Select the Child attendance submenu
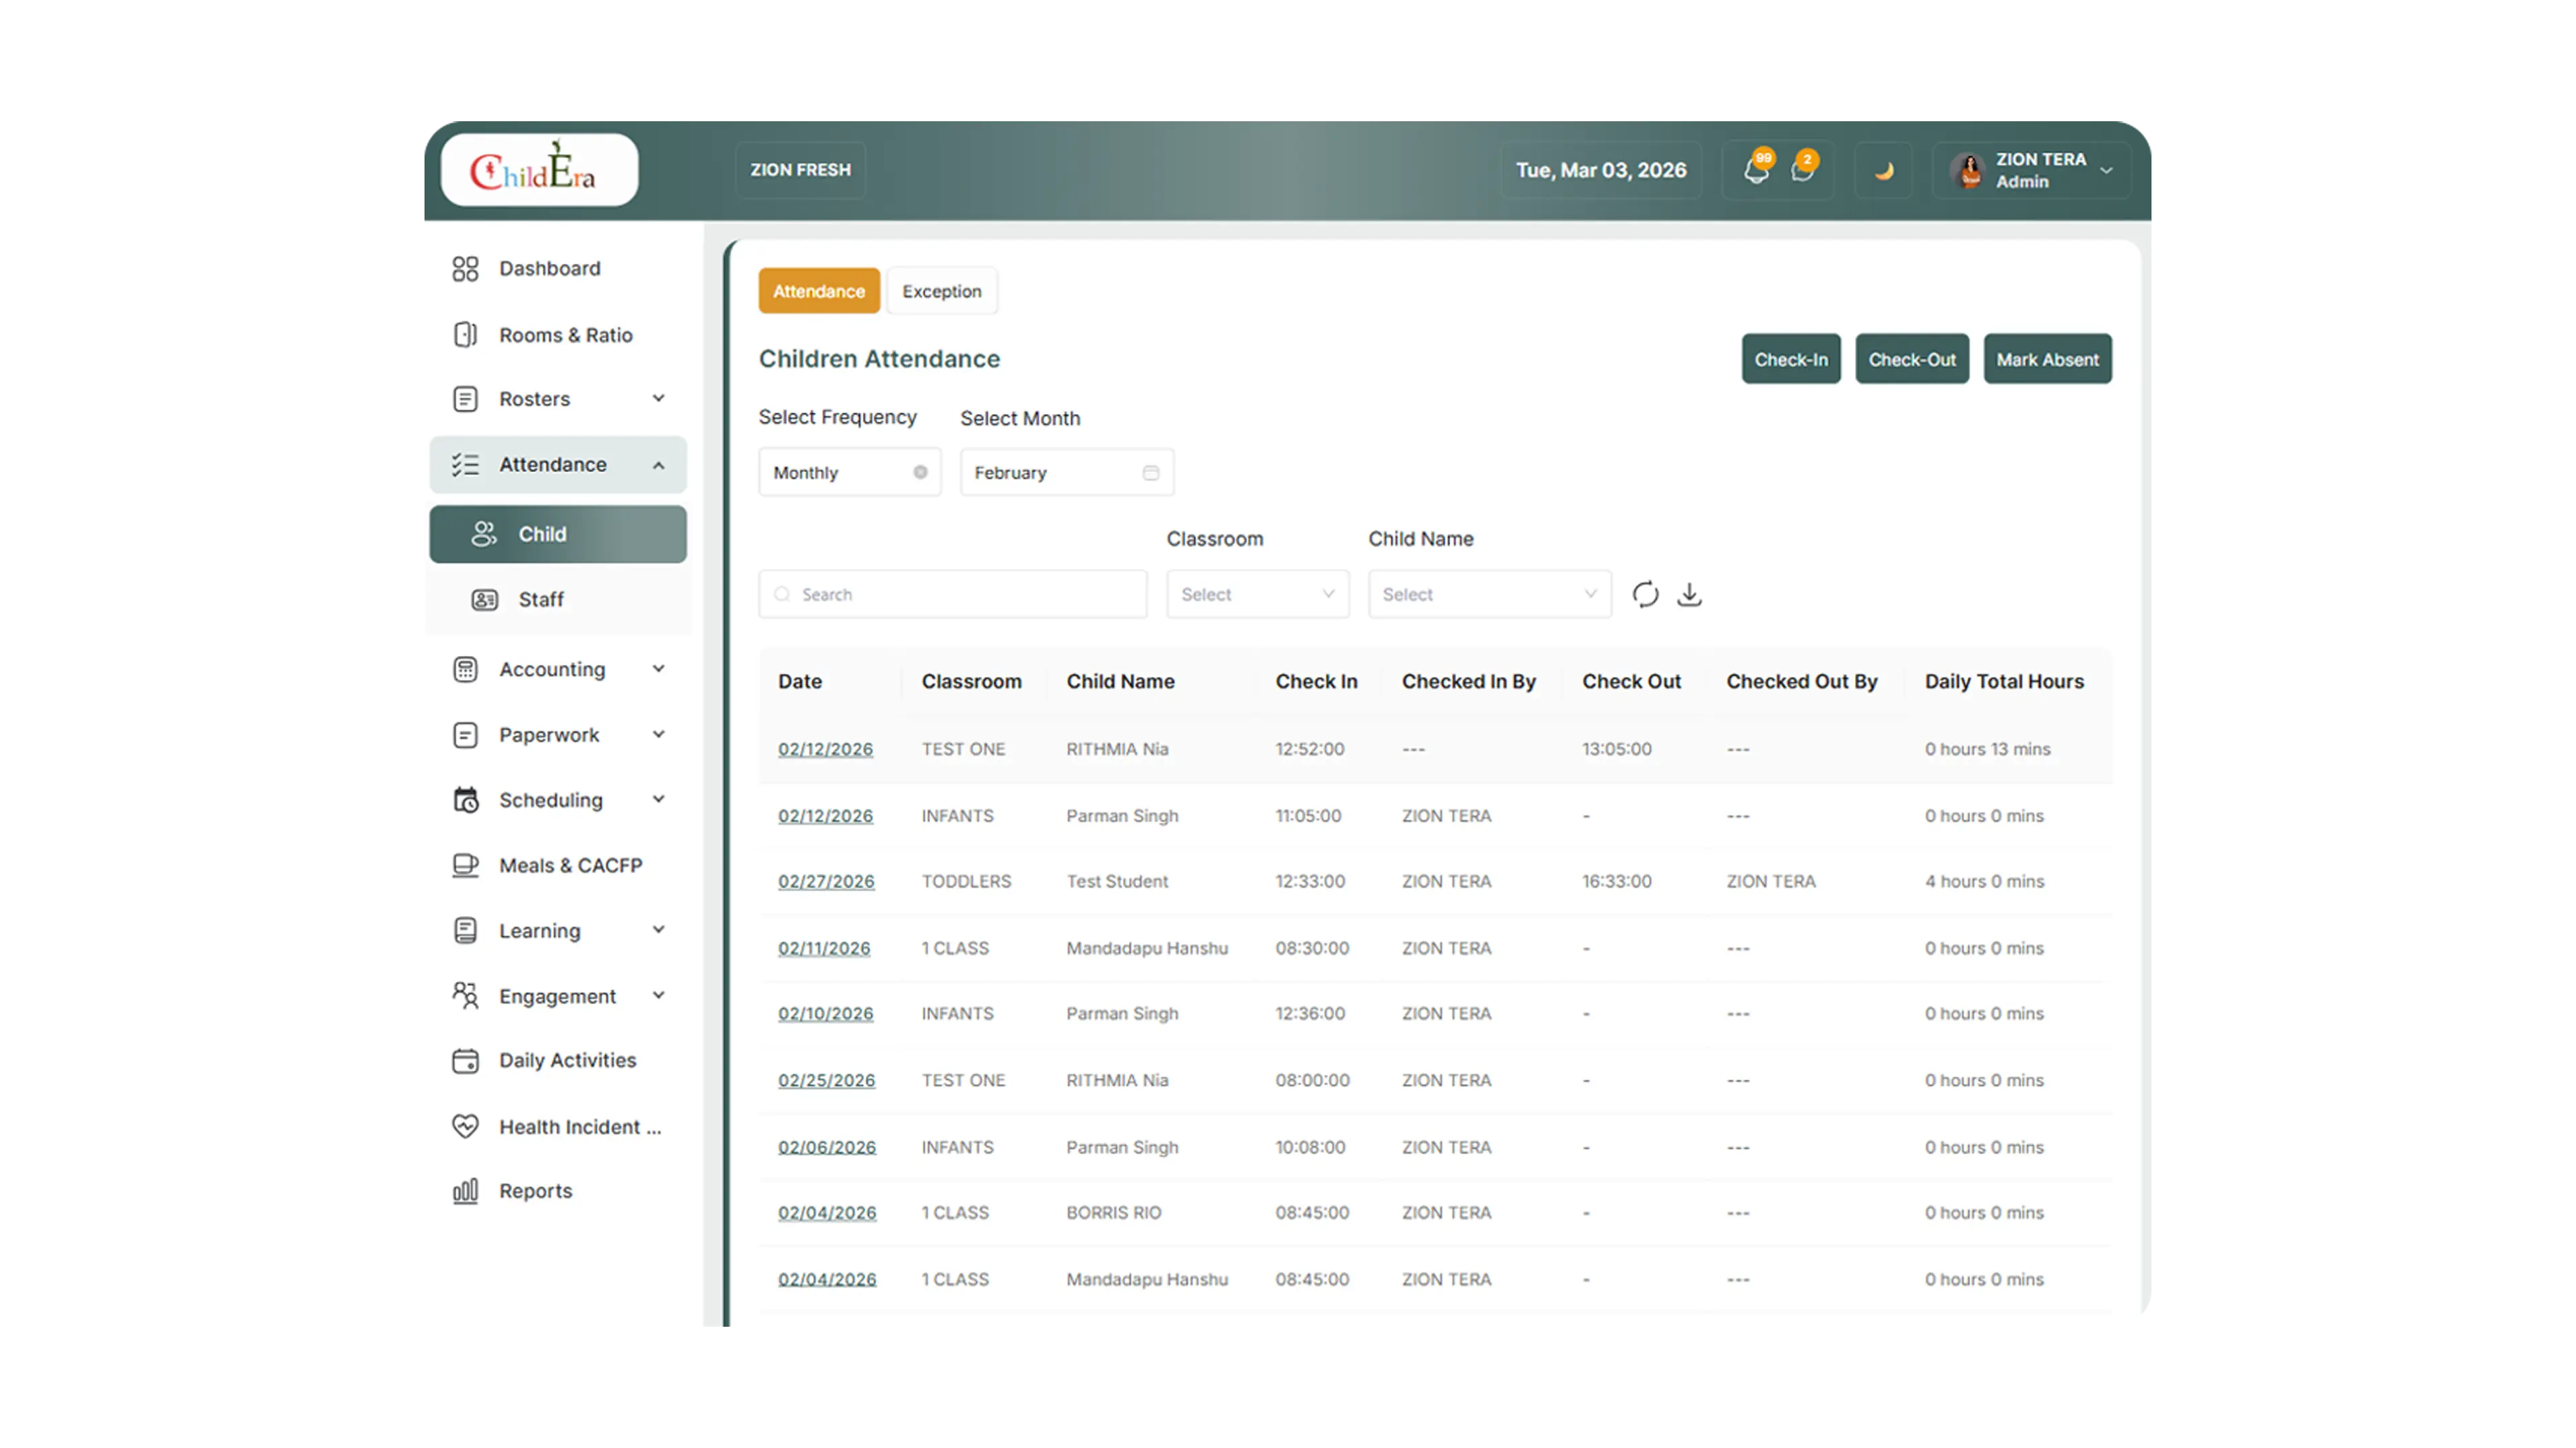This screenshot has height=1448, width=2576. tap(558, 533)
